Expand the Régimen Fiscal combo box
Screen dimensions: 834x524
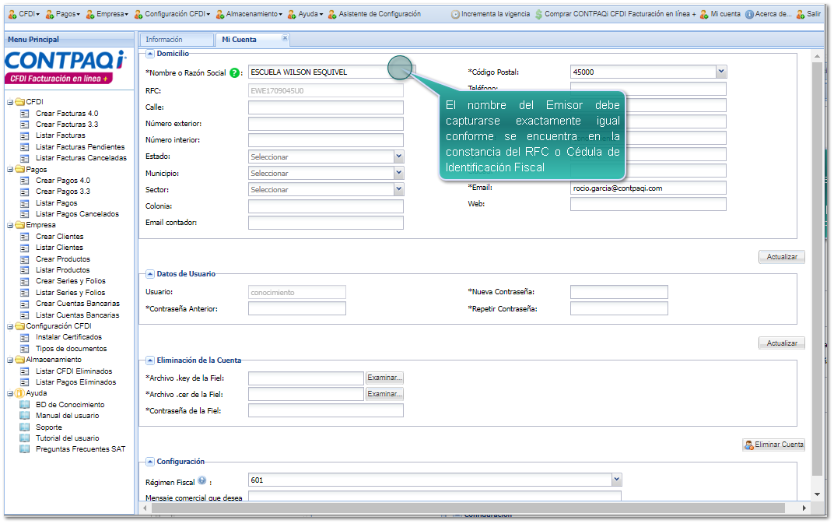[616, 480]
